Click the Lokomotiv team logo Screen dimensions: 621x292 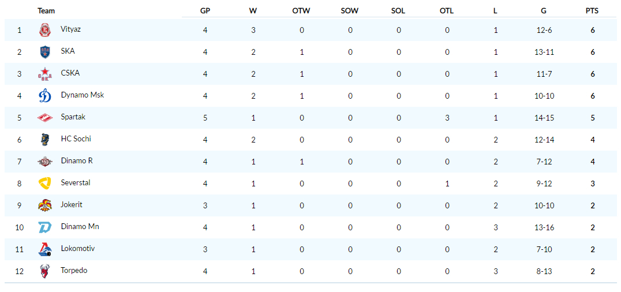pyautogui.click(x=45, y=249)
